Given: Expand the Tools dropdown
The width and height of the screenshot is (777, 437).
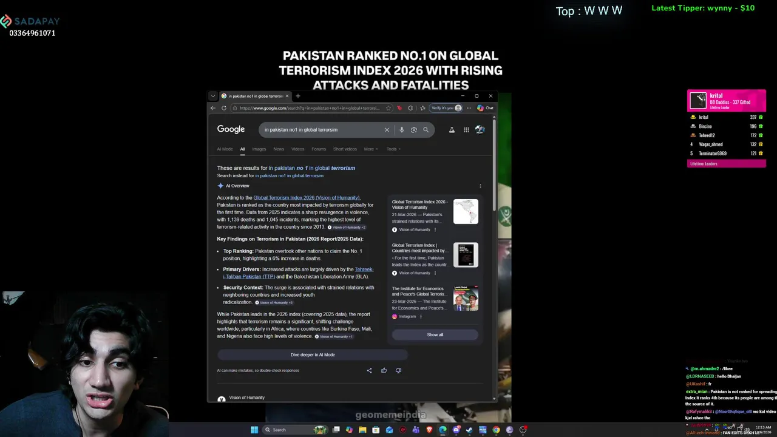Looking at the screenshot, I should [393, 149].
